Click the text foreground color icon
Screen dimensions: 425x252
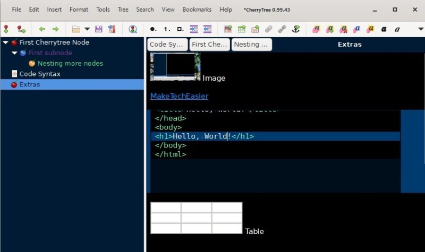point(316,29)
